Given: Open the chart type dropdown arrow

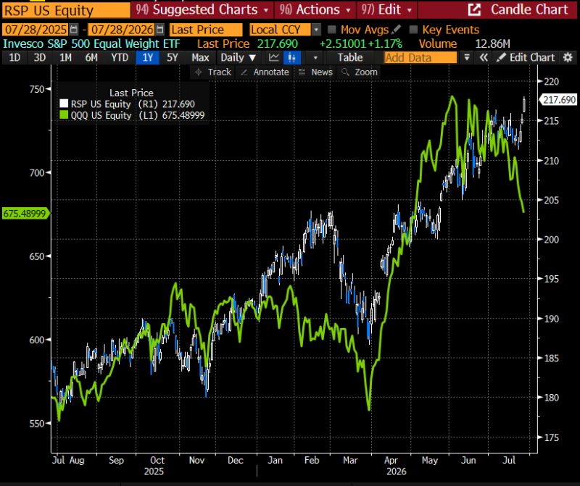Looking at the screenshot, I should 315,58.
